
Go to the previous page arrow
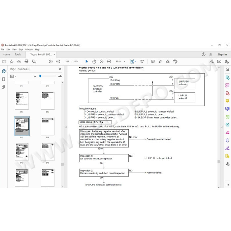[x=51, y=61]
